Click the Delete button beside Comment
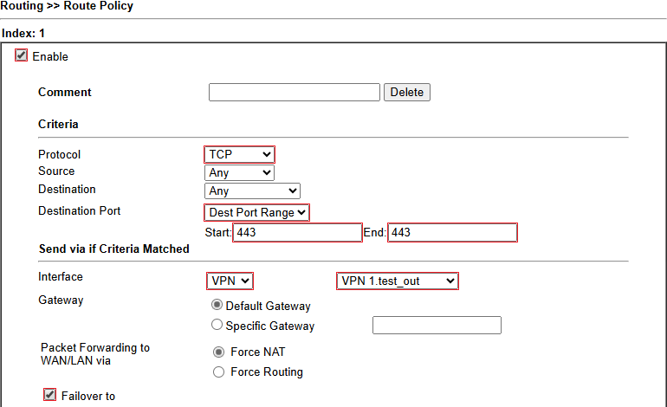 (407, 93)
